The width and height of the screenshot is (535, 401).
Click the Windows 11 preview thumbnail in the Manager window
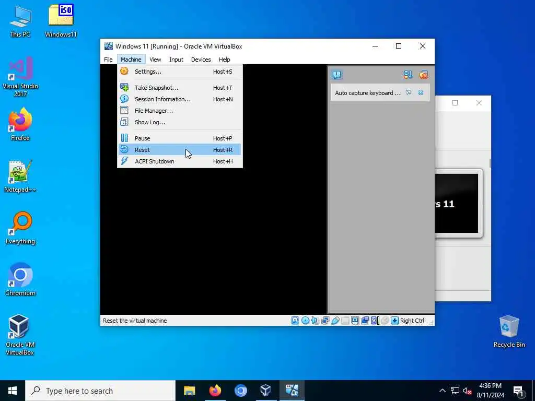tap(457, 203)
